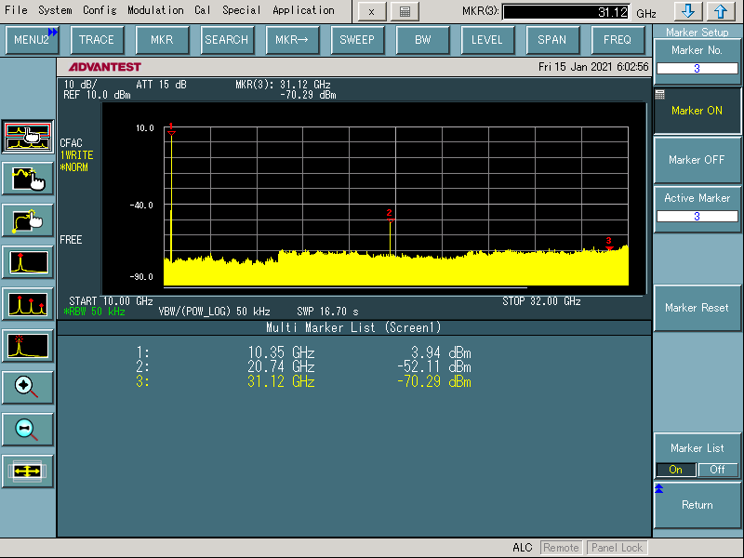Click the screen select hand icon
This screenshot has height=558, width=744.
(28, 136)
